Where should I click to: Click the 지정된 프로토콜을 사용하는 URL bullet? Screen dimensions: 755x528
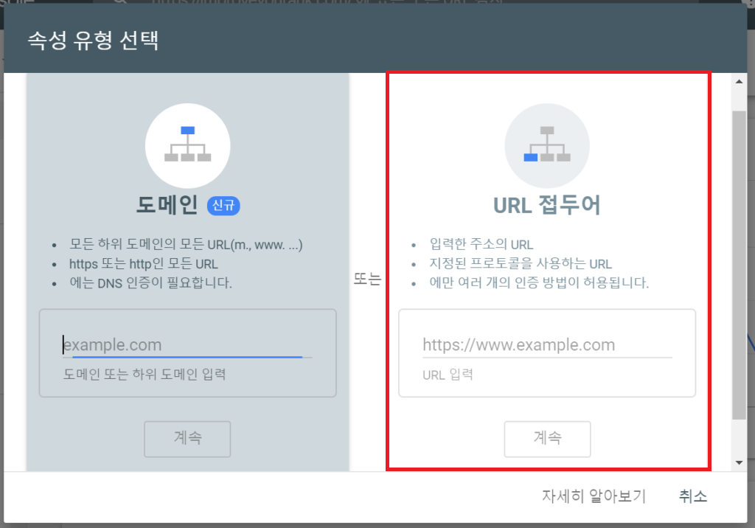click(521, 264)
